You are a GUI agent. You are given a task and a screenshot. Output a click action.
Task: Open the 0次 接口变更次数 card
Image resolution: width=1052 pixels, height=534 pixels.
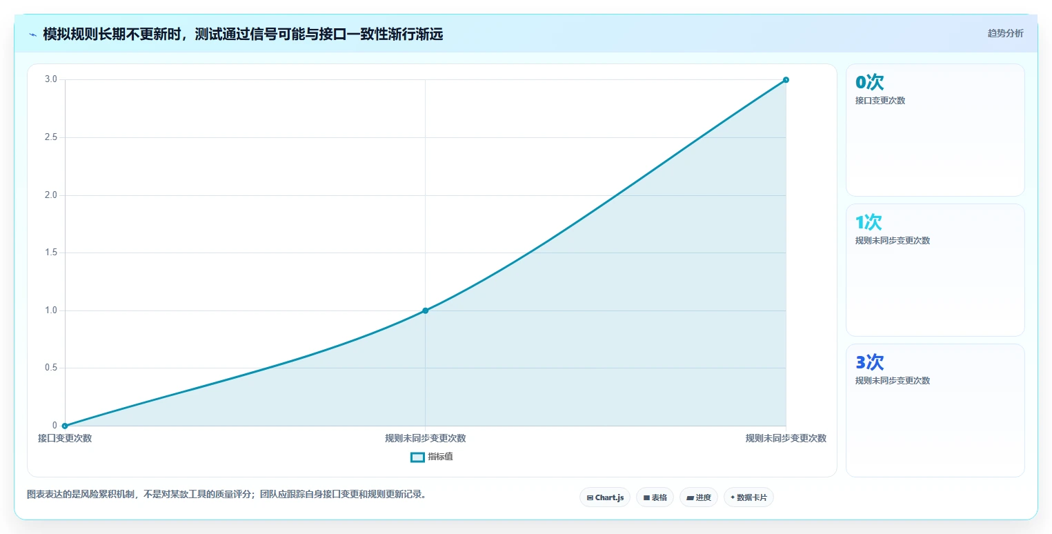[x=935, y=130]
